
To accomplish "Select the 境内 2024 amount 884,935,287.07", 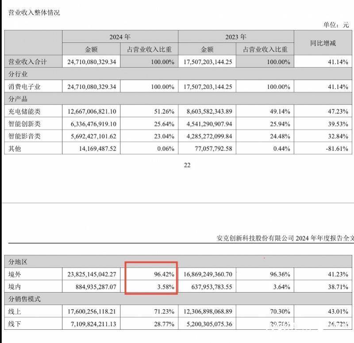I will (x=96, y=286).
